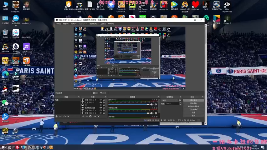
Task: Open the source 滤镜 filters button
Action: point(103,93)
